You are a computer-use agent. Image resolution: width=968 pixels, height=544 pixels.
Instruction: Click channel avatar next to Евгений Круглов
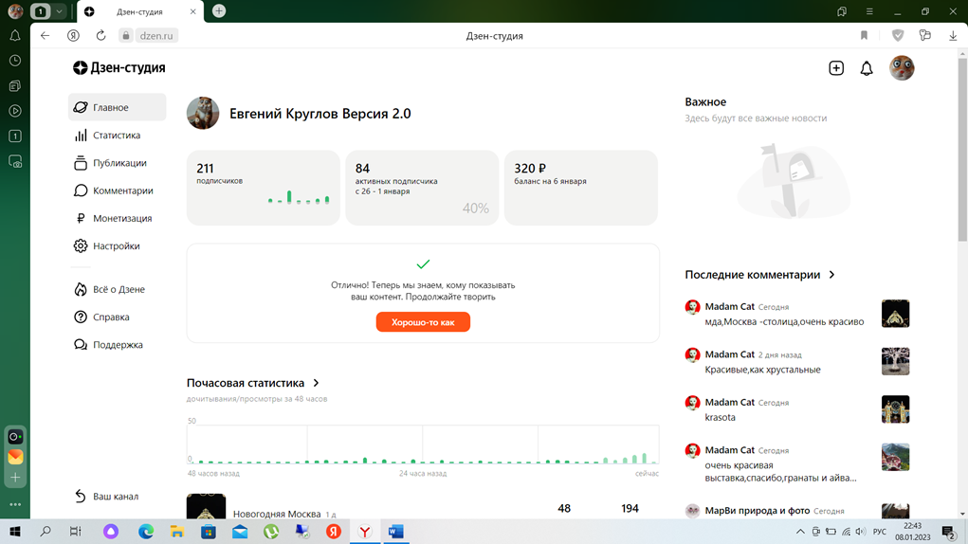[203, 113]
